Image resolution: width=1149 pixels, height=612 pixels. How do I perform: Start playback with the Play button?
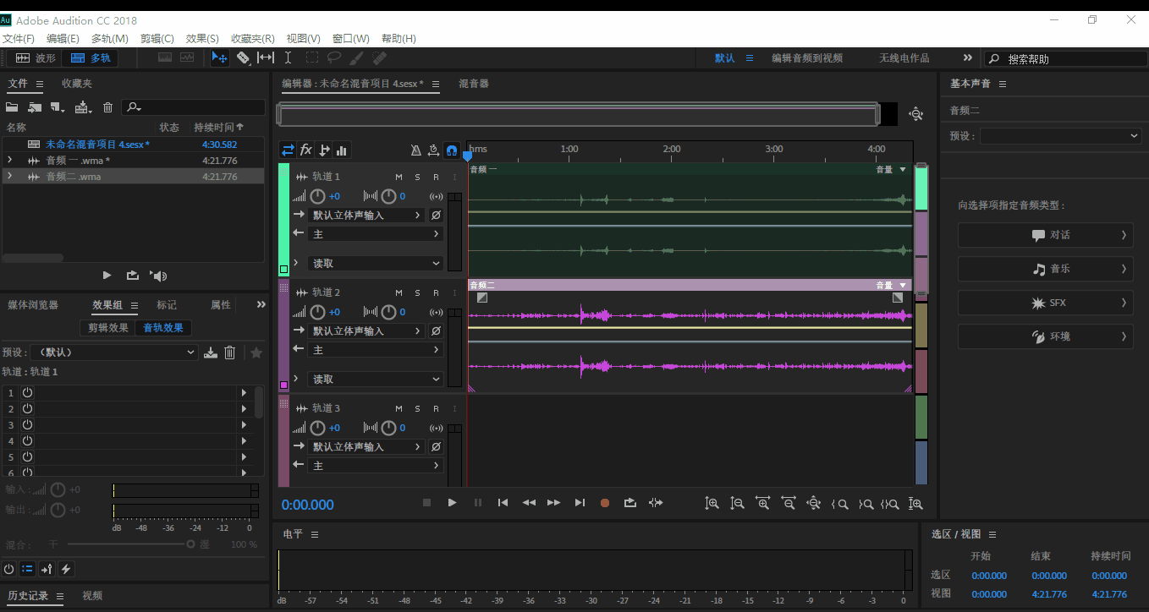453,503
